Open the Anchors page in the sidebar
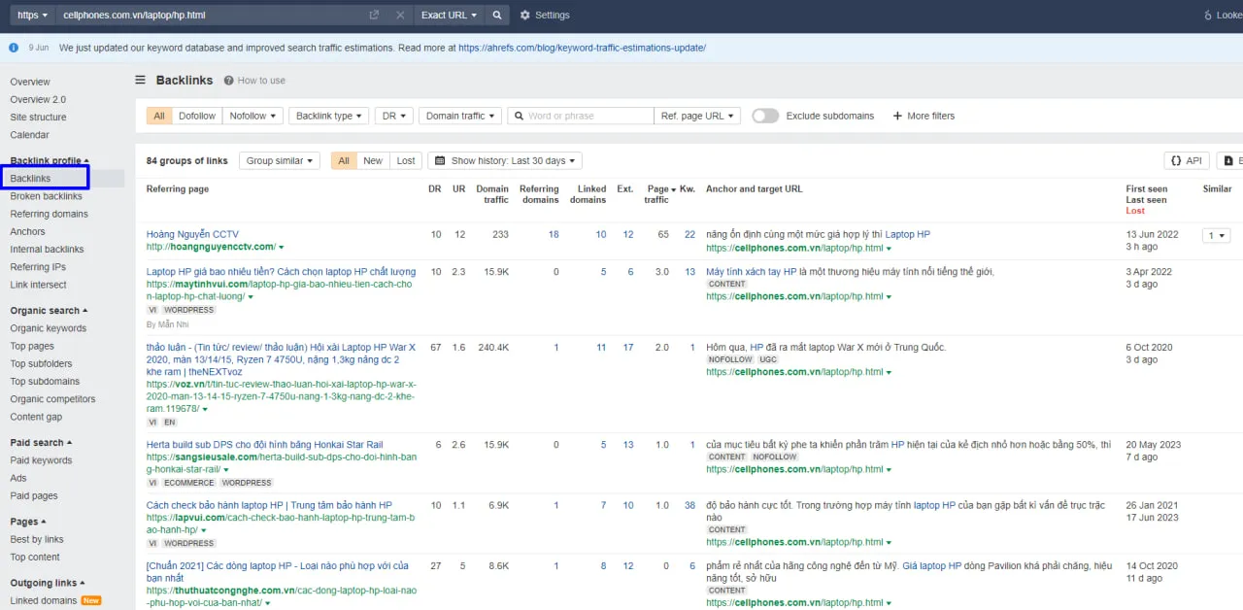This screenshot has width=1243, height=610. click(x=27, y=231)
